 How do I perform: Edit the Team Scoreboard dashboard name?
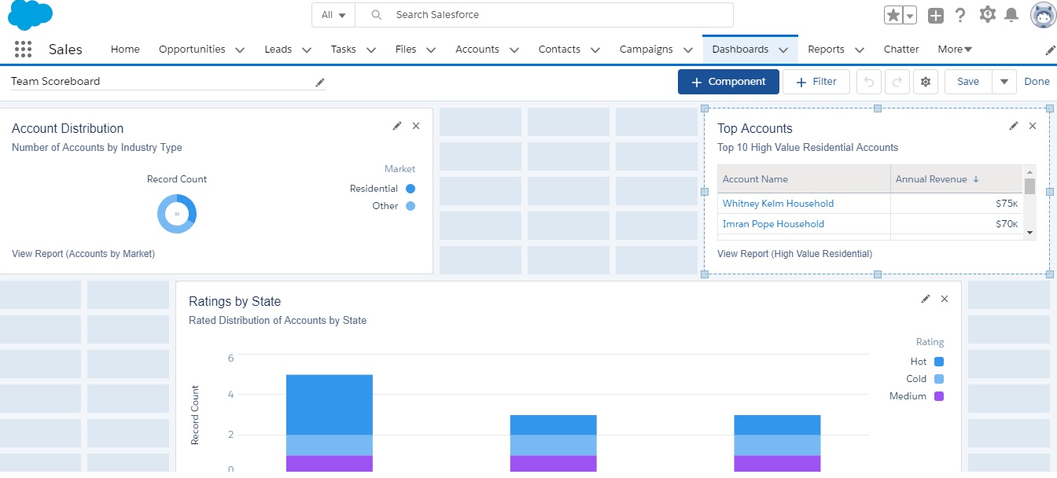[320, 83]
